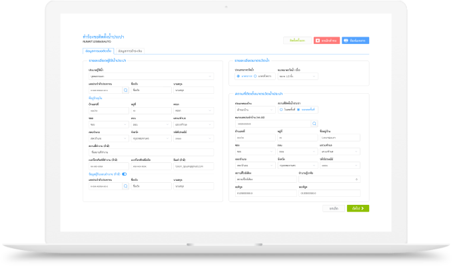Select the first meter type radio option
Viewport: 453px width, 266px height.
238,76
